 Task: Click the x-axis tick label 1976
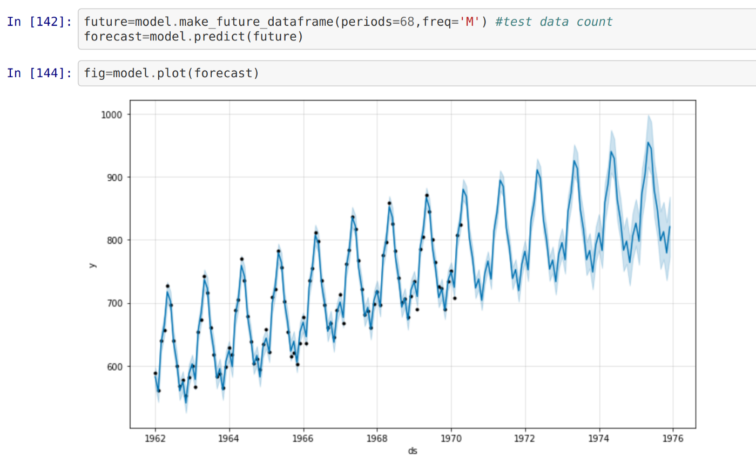[x=673, y=439]
